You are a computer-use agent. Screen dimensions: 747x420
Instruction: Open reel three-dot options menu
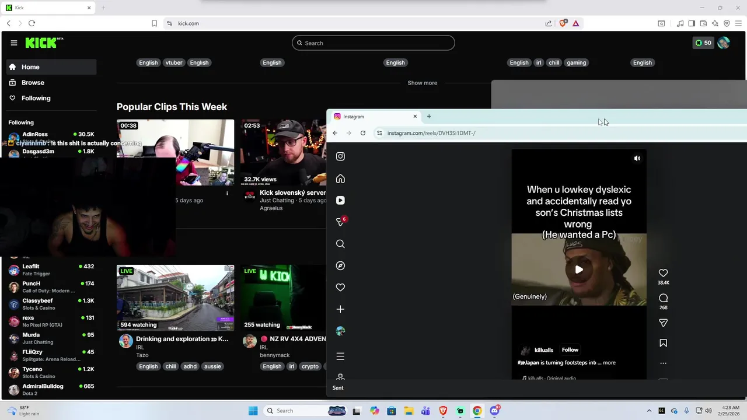[663, 363]
